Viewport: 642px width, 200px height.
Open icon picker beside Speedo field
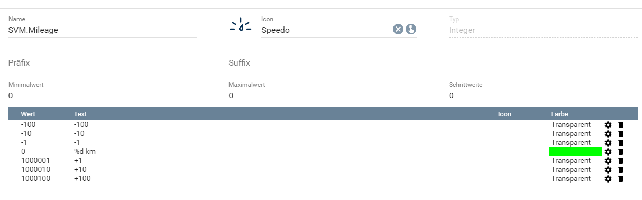point(411,29)
